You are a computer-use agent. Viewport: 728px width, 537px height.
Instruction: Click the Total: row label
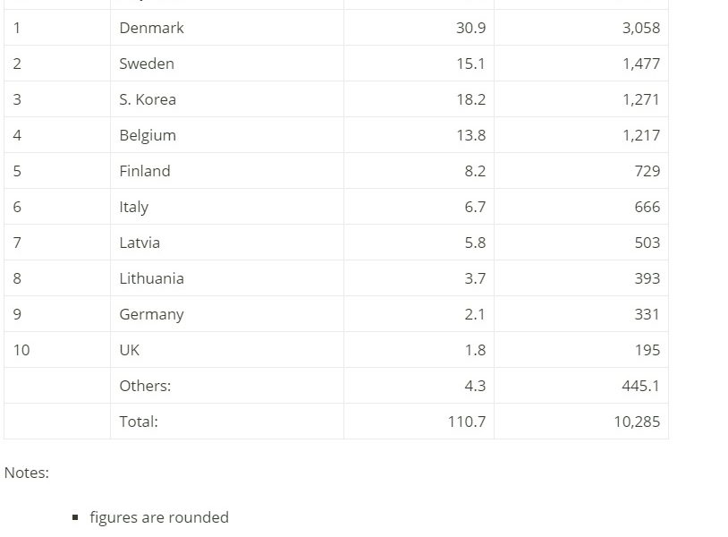pos(139,422)
